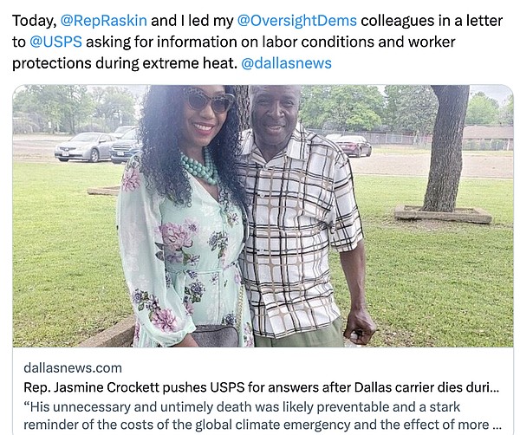This screenshot has width=520, height=435.
Task: Click the dark red car in background
Action: pos(354,146)
